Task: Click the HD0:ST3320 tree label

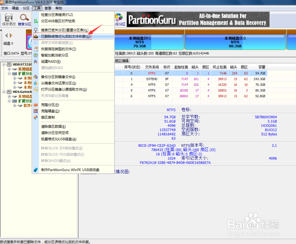Action: click(x=22, y=64)
